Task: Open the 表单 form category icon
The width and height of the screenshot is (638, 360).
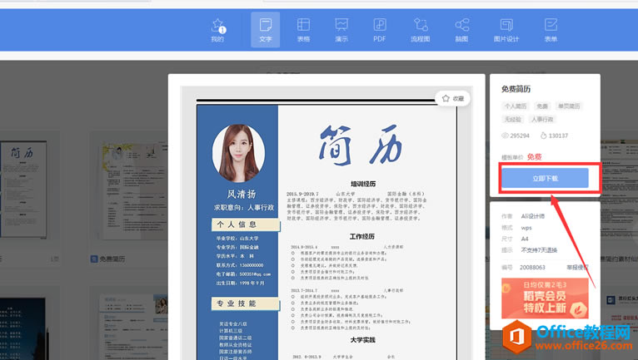Action: click(x=551, y=29)
